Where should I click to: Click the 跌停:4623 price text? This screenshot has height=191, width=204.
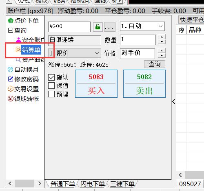pyautogui.click(x=94, y=65)
